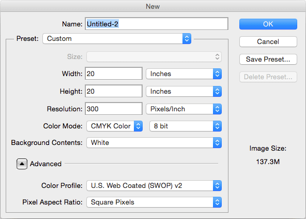Click the Save Preset button

[x=268, y=59]
